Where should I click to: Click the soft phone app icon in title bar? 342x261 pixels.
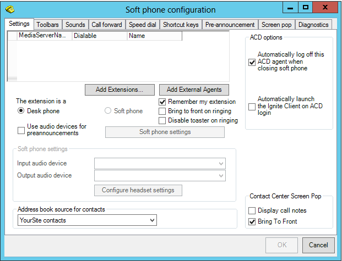point(8,9)
